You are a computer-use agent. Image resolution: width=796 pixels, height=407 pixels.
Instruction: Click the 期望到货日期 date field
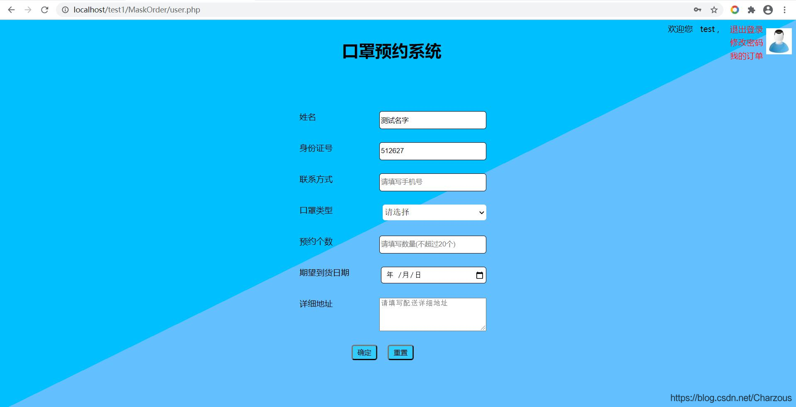[x=433, y=275]
